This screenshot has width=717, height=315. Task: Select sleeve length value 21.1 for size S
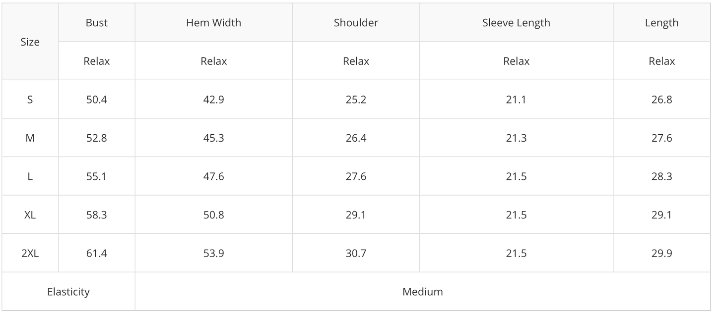(516, 100)
